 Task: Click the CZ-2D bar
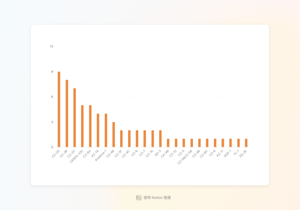59,109
